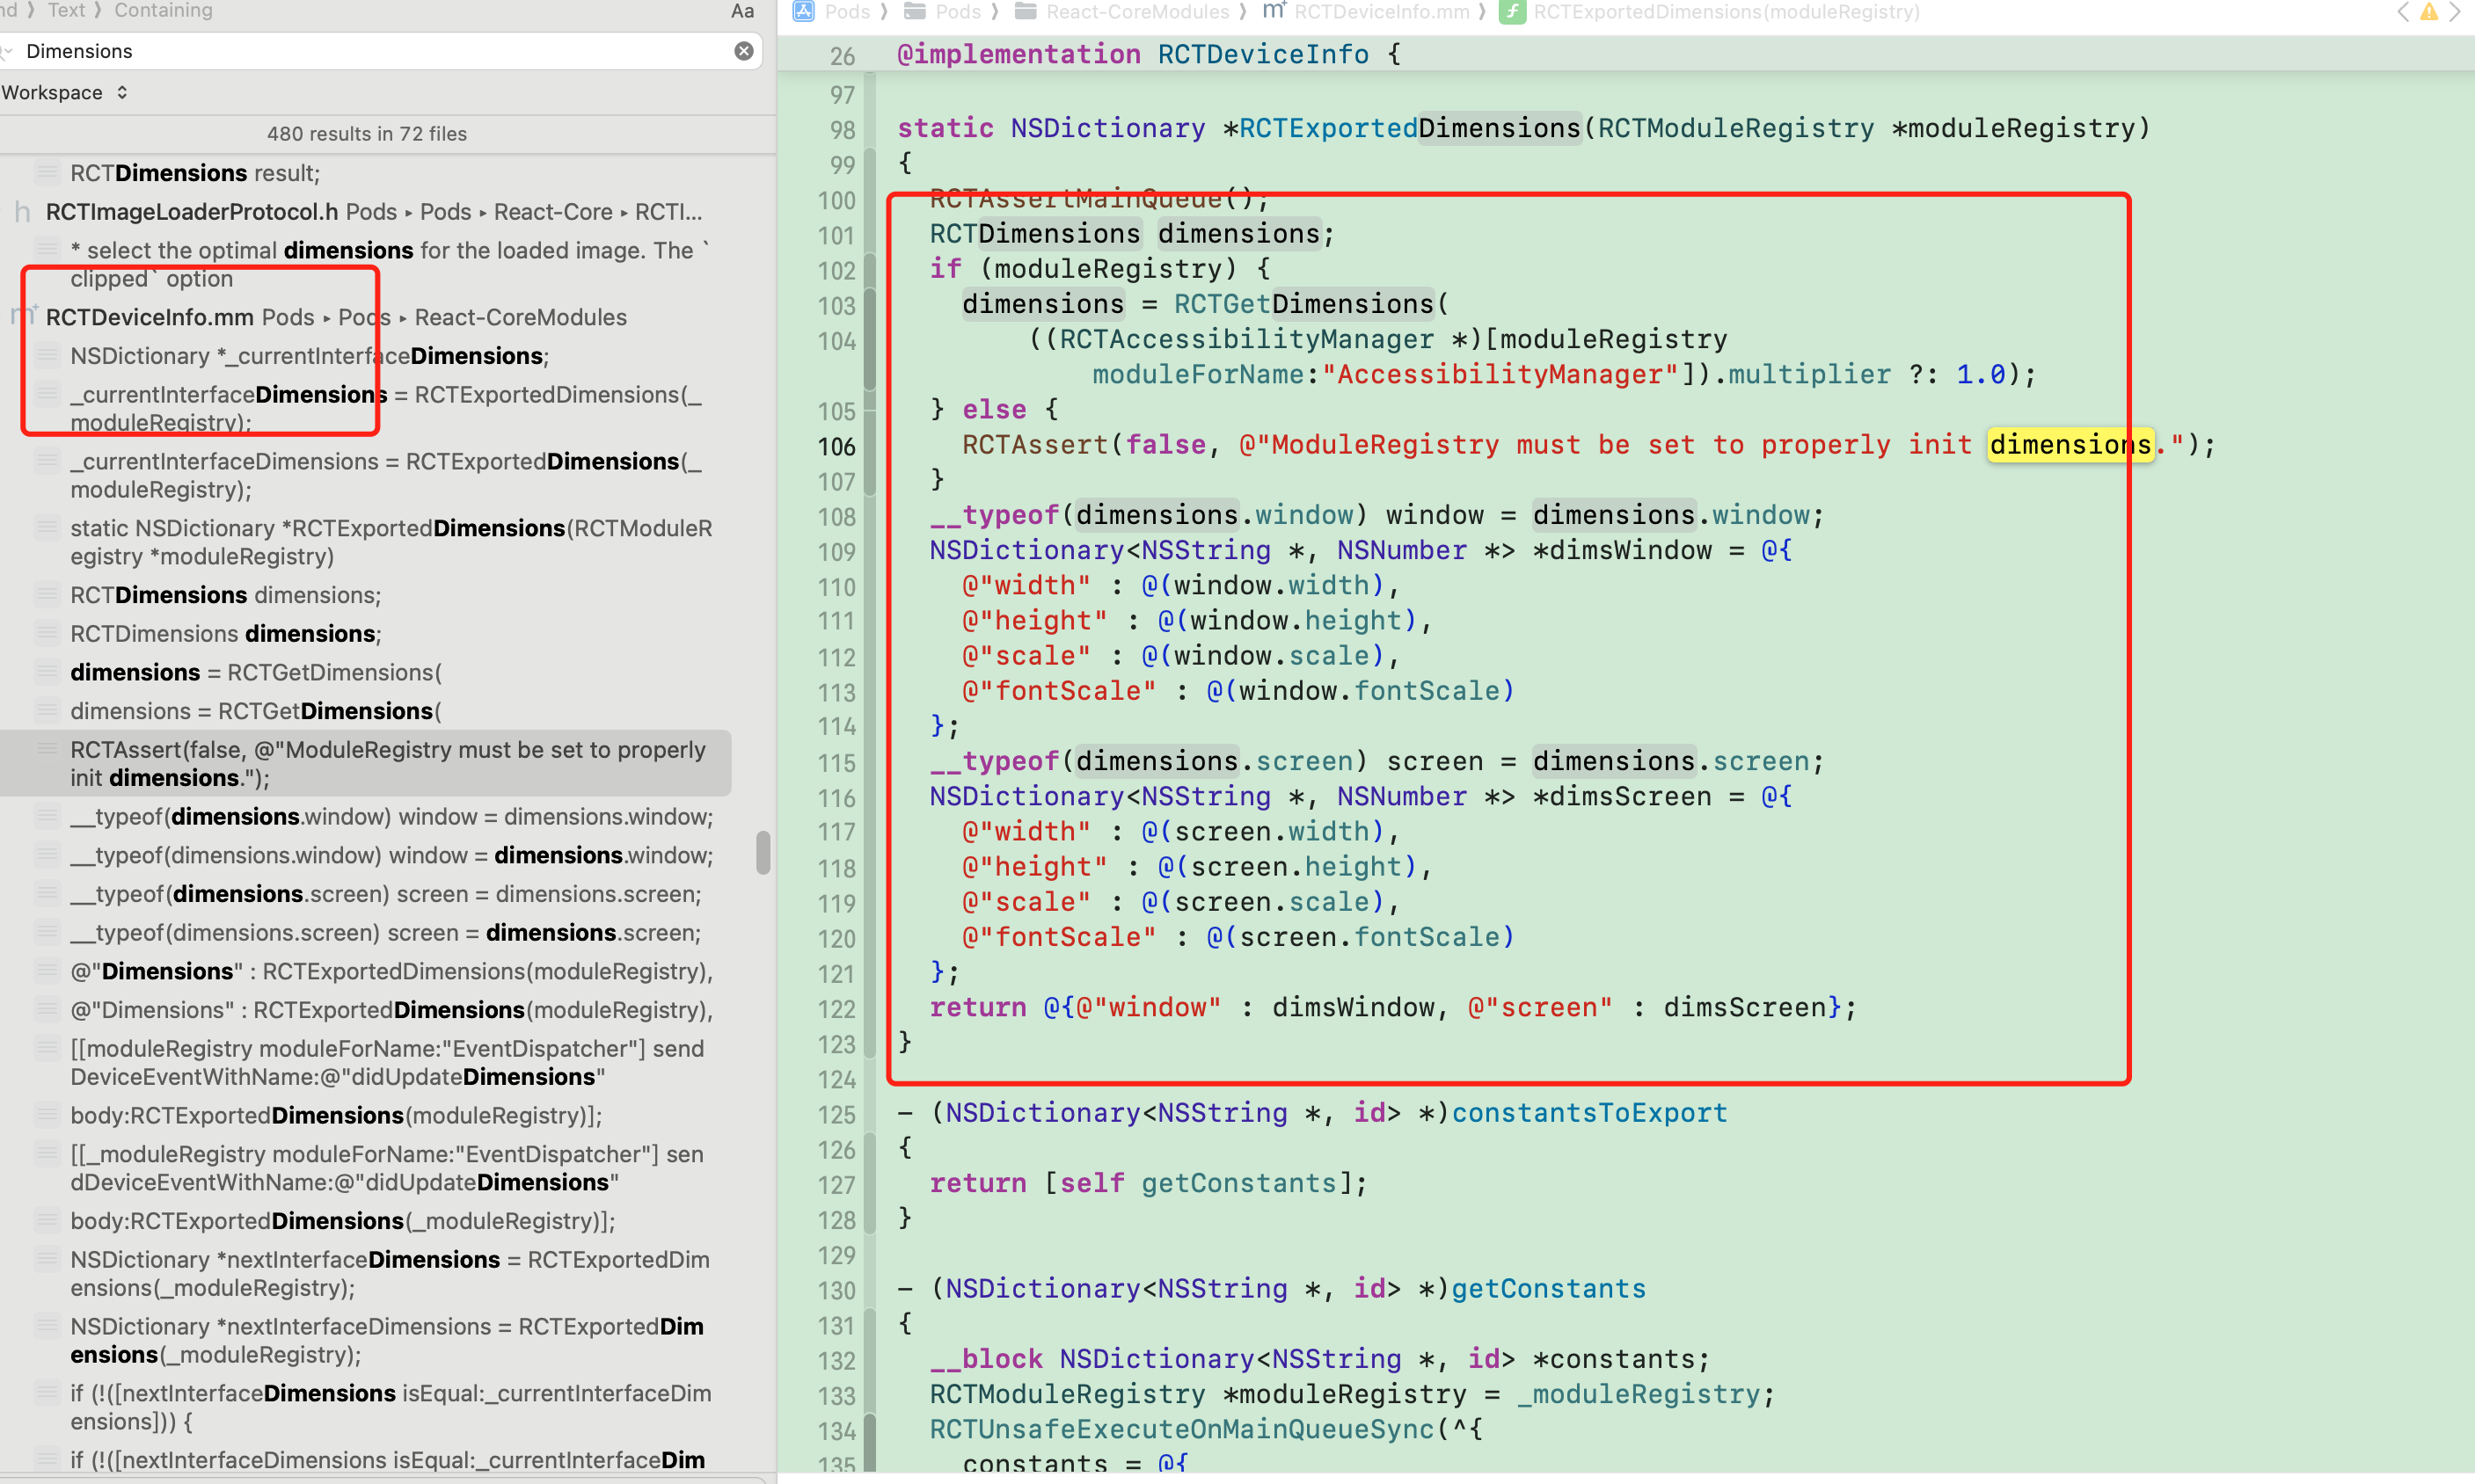Viewport: 2475px width, 1484px height.
Task: Click the search results scrollbar thumb
Action: click(763, 852)
